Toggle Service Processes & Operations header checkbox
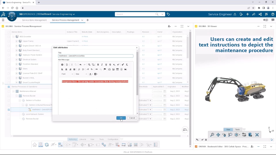276x155 pixels. (9, 87)
